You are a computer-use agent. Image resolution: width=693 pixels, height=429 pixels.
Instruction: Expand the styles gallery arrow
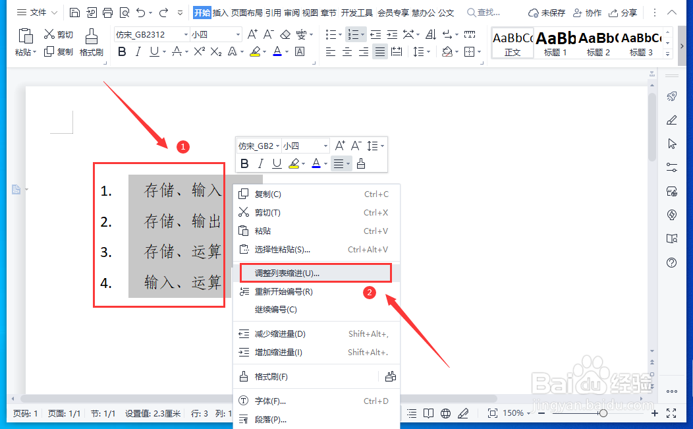click(667, 54)
